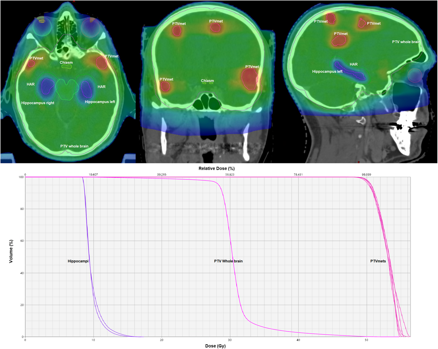Click the '50' tick on the Dose axis

point(366,340)
